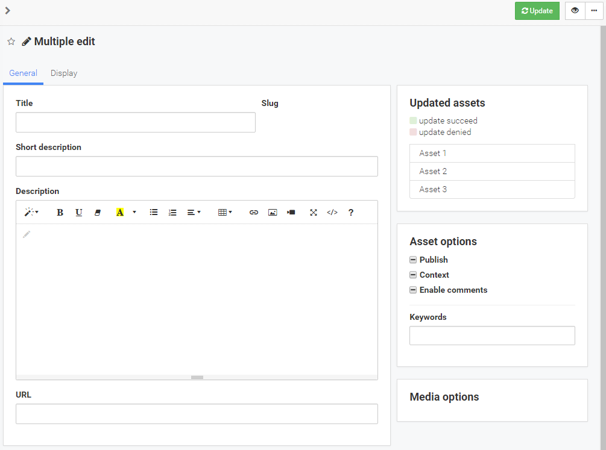
Task: Toggle underline formatting
Action: (79, 212)
